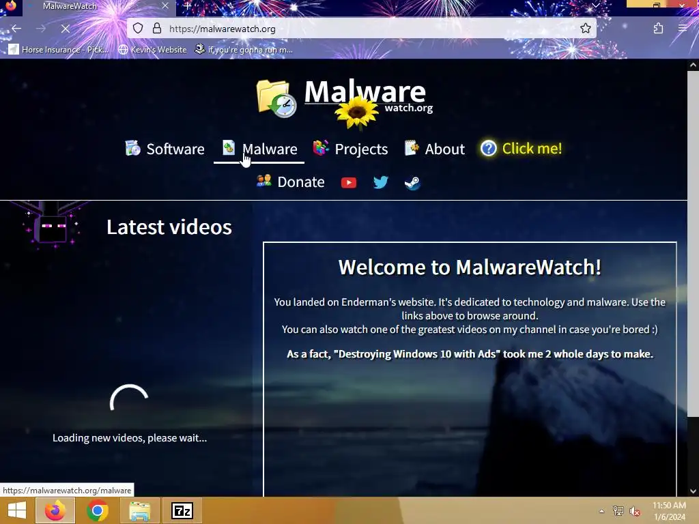Screen dimensions: 699x524
Task: Click the Software disc icon
Action: coord(132,148)
